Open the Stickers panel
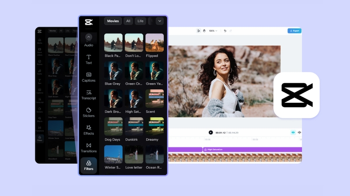The height and width of the screenshot is (196, 350). click(89, 112)
